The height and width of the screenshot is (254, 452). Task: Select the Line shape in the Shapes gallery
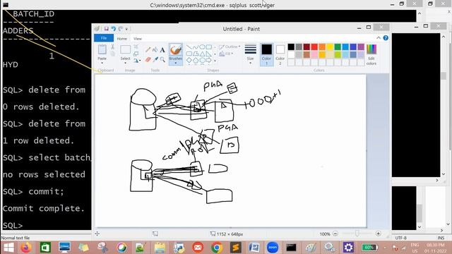[x=189, y=47]
